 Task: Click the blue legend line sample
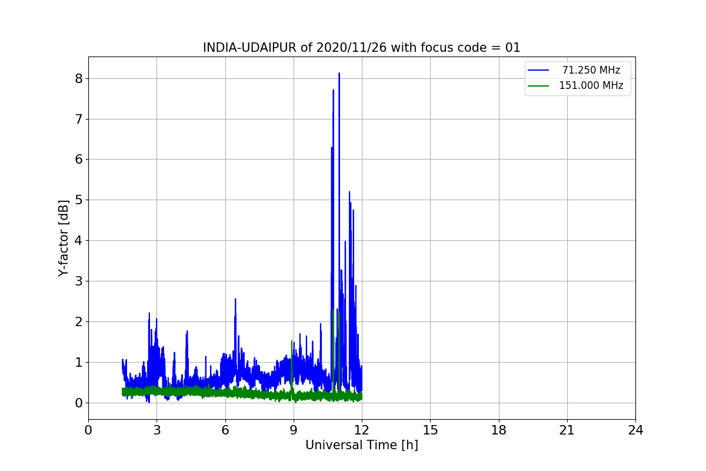(538, 71)
